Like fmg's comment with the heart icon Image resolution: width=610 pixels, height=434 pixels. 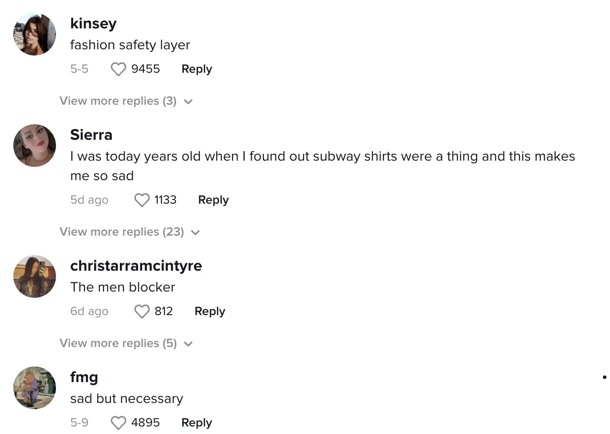tap(118, 423)
